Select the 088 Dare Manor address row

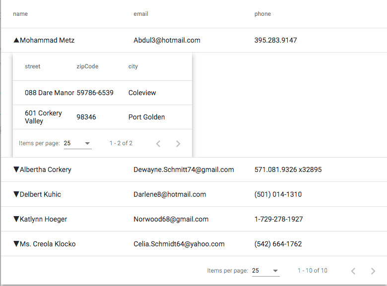(50, 93)
